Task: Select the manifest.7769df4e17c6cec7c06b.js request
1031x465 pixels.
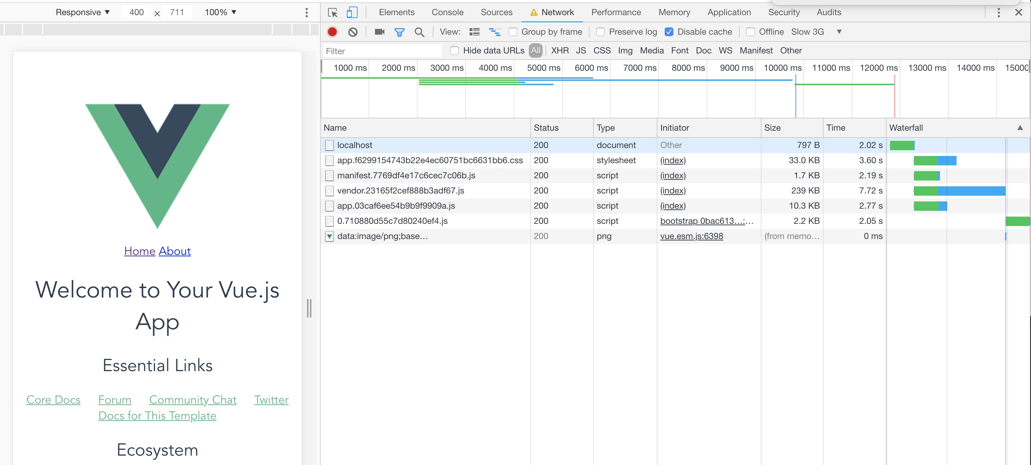Action: click(x=406, y=175)
